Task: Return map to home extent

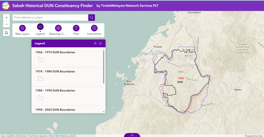Action: click(6, 33)
